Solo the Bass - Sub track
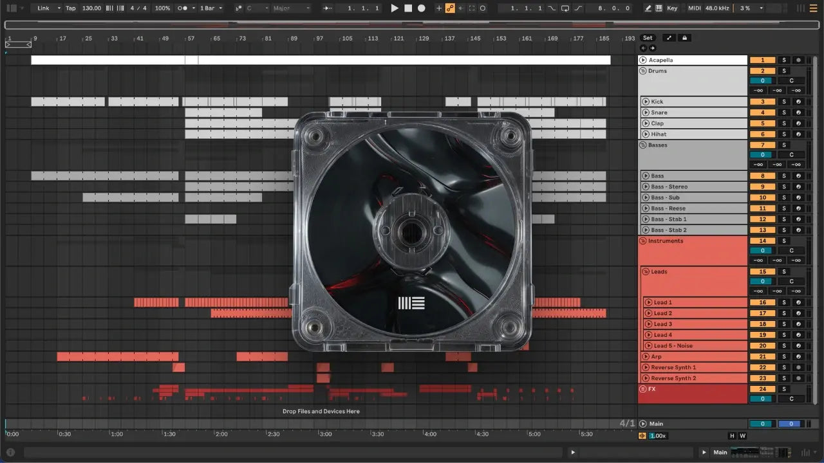Viewport: 824px width, 463px height. pyautogui.click(x=784, y=198)
